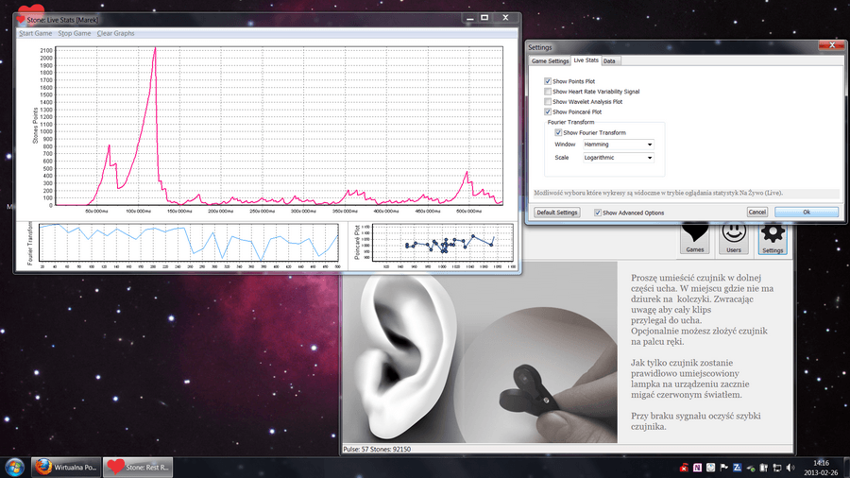Viewport: 850px width, 478px height.
Task: Switch to the Data tab
Action: (609, 61)
